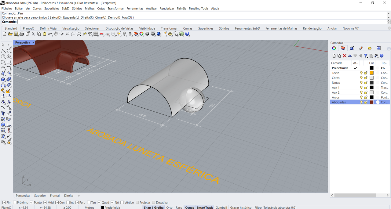The height and width of the screenshot is (209, 391).
Task: Uncheck the Quad osnap checkbox
Action: (100, 203)
